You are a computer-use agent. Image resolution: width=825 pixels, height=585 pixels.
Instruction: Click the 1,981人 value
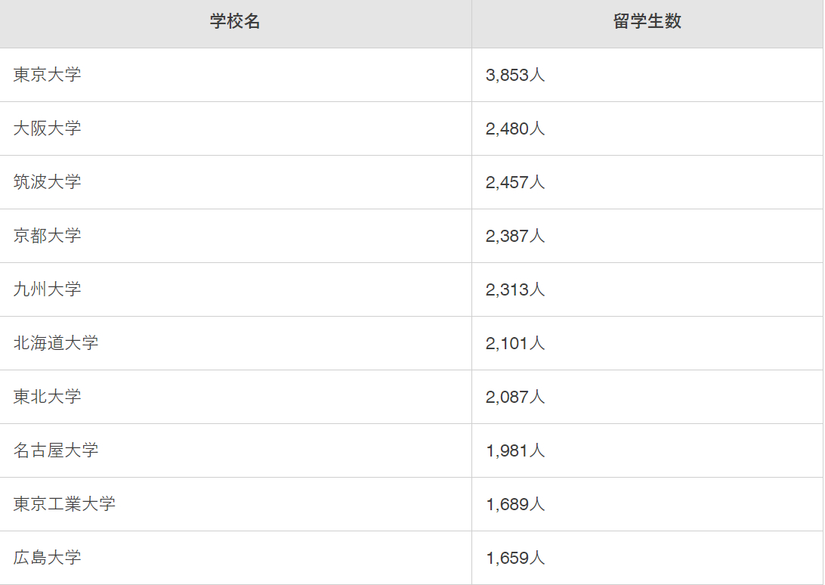515,451
